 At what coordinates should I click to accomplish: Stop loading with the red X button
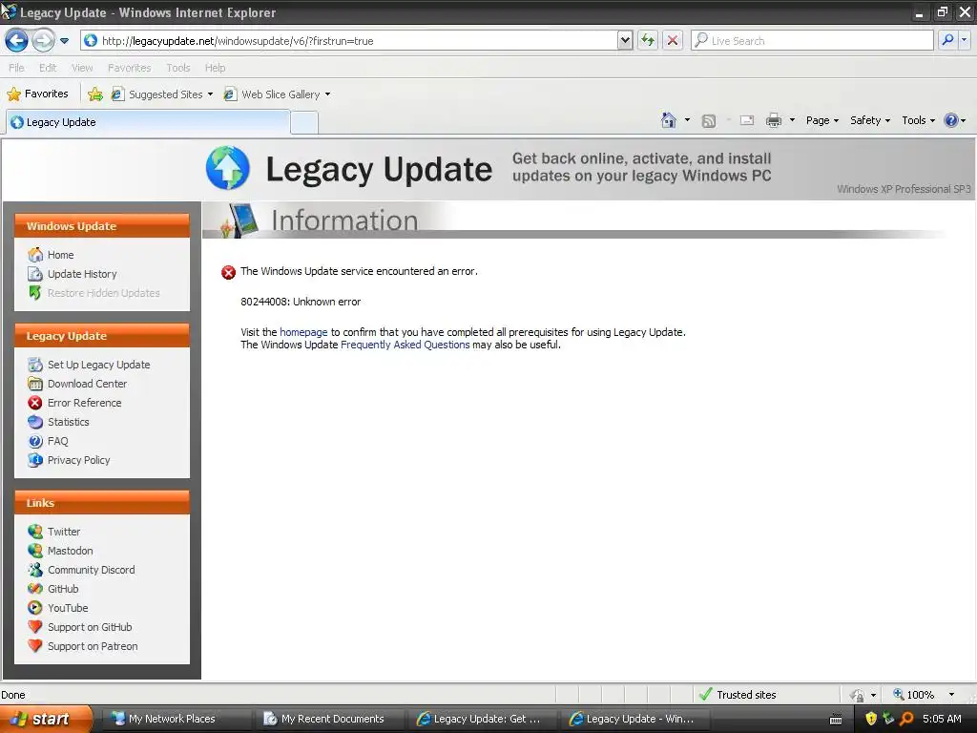point(673,41)
